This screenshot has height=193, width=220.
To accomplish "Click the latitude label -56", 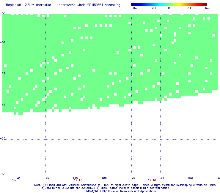I will coord(3,105).
